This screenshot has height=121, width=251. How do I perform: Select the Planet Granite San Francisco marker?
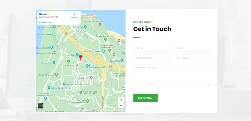pyautogui.click(x=110, y=50)
